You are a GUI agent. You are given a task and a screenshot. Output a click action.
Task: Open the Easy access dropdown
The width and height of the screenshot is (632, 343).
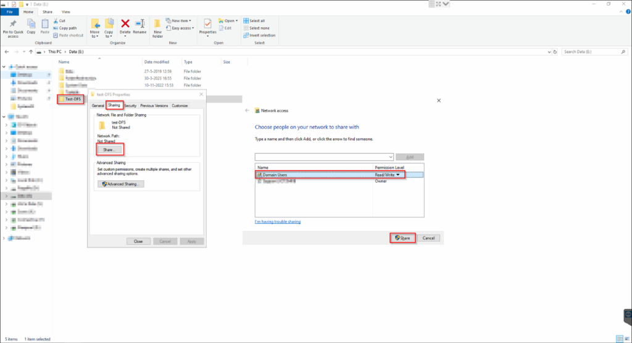[183, 28]
